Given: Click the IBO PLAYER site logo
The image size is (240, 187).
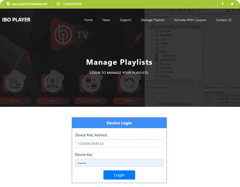Looking at the screenshot, I should (x=16, y=20).
